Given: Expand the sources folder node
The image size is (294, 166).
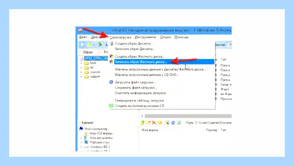Looking at the screenshot, I should (81, 72).
